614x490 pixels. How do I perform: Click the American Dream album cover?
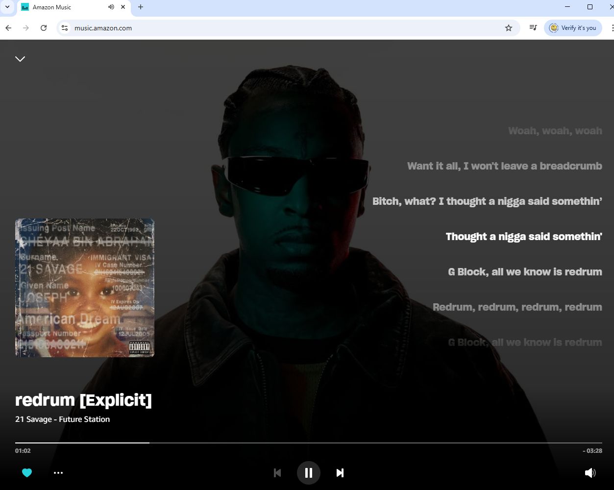[x=85, y=288]
